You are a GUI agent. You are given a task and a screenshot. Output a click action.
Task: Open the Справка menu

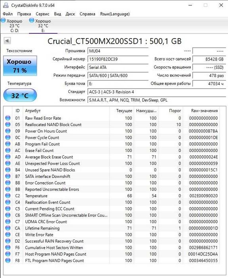tap(87, 14)
